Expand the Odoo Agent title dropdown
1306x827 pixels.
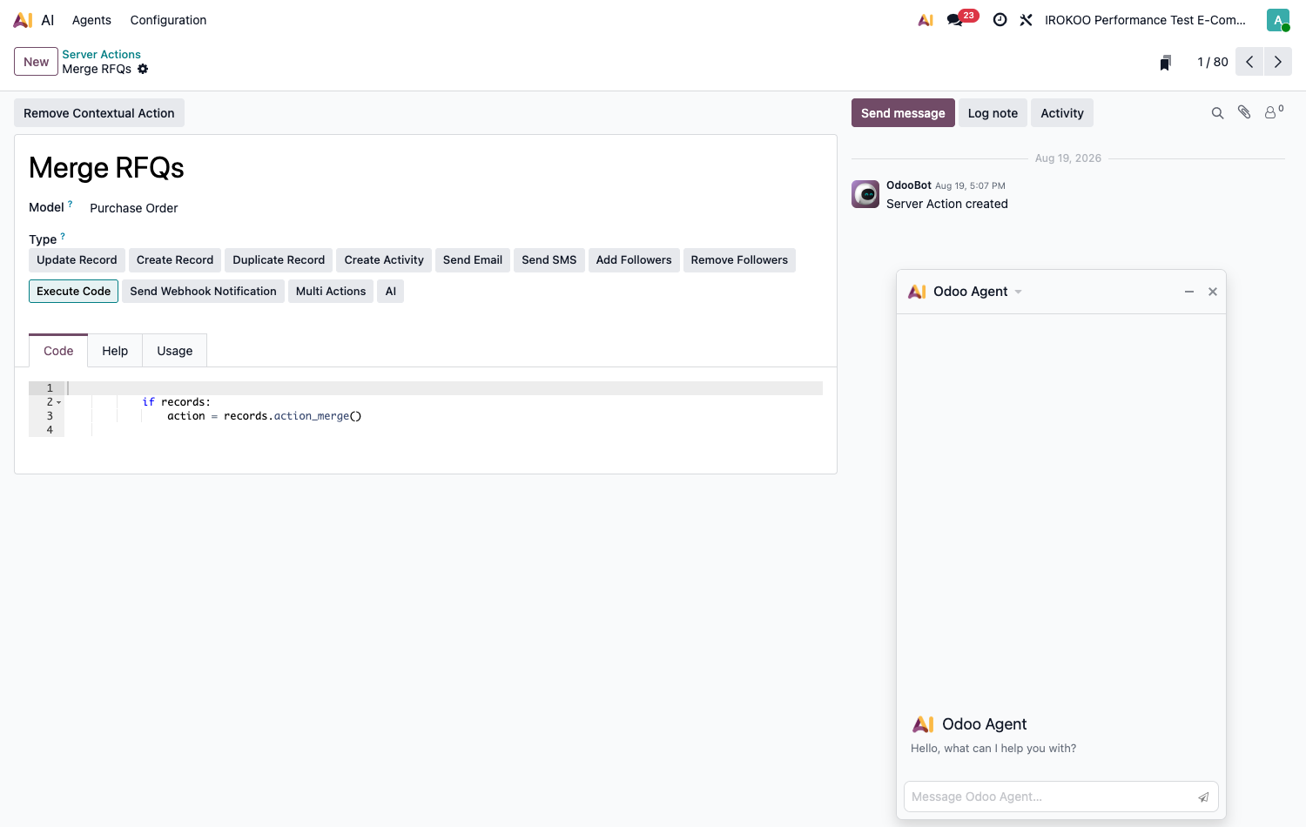(1019, 292)
